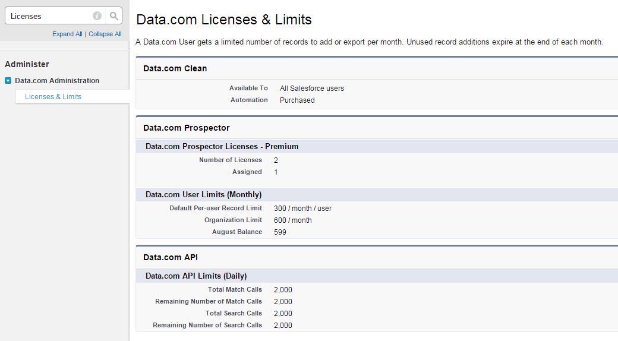This screenshot has height=341, width=618.
Task: Click '300 / month / user' value
Action: coord(302,208)
